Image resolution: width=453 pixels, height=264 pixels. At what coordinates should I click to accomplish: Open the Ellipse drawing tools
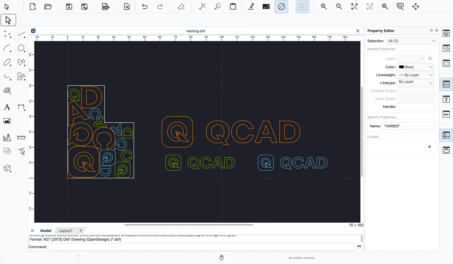(x=7, y=62)
